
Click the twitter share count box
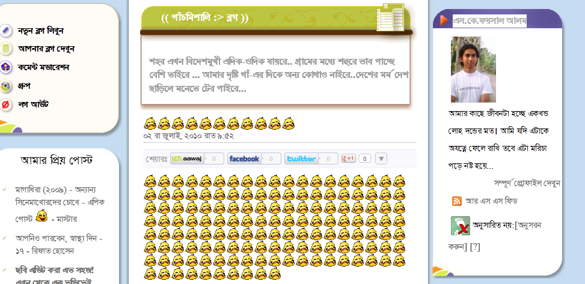click(x=328, y=159)
